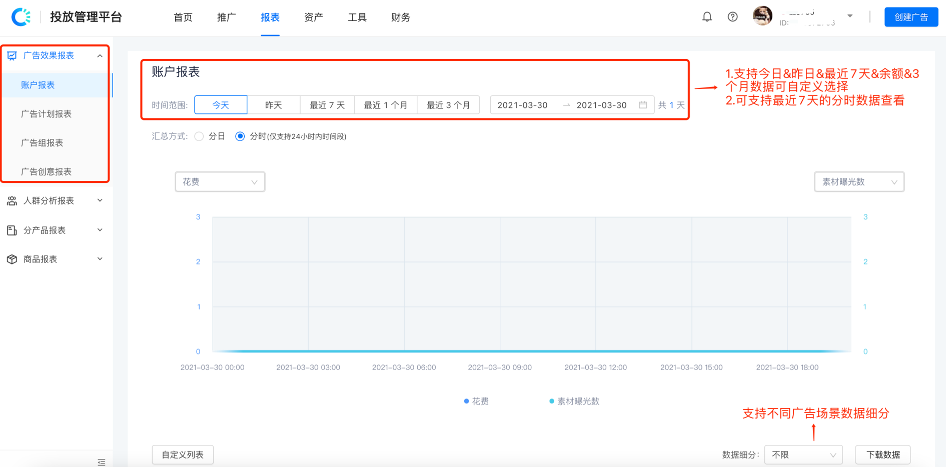This screenshot has height=467, width=946.
Task: Open the 不限 data segmentation dropdown
Action: (803, 454)
